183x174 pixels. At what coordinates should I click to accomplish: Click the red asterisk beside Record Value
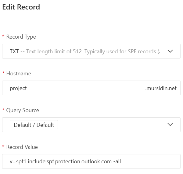3,147
